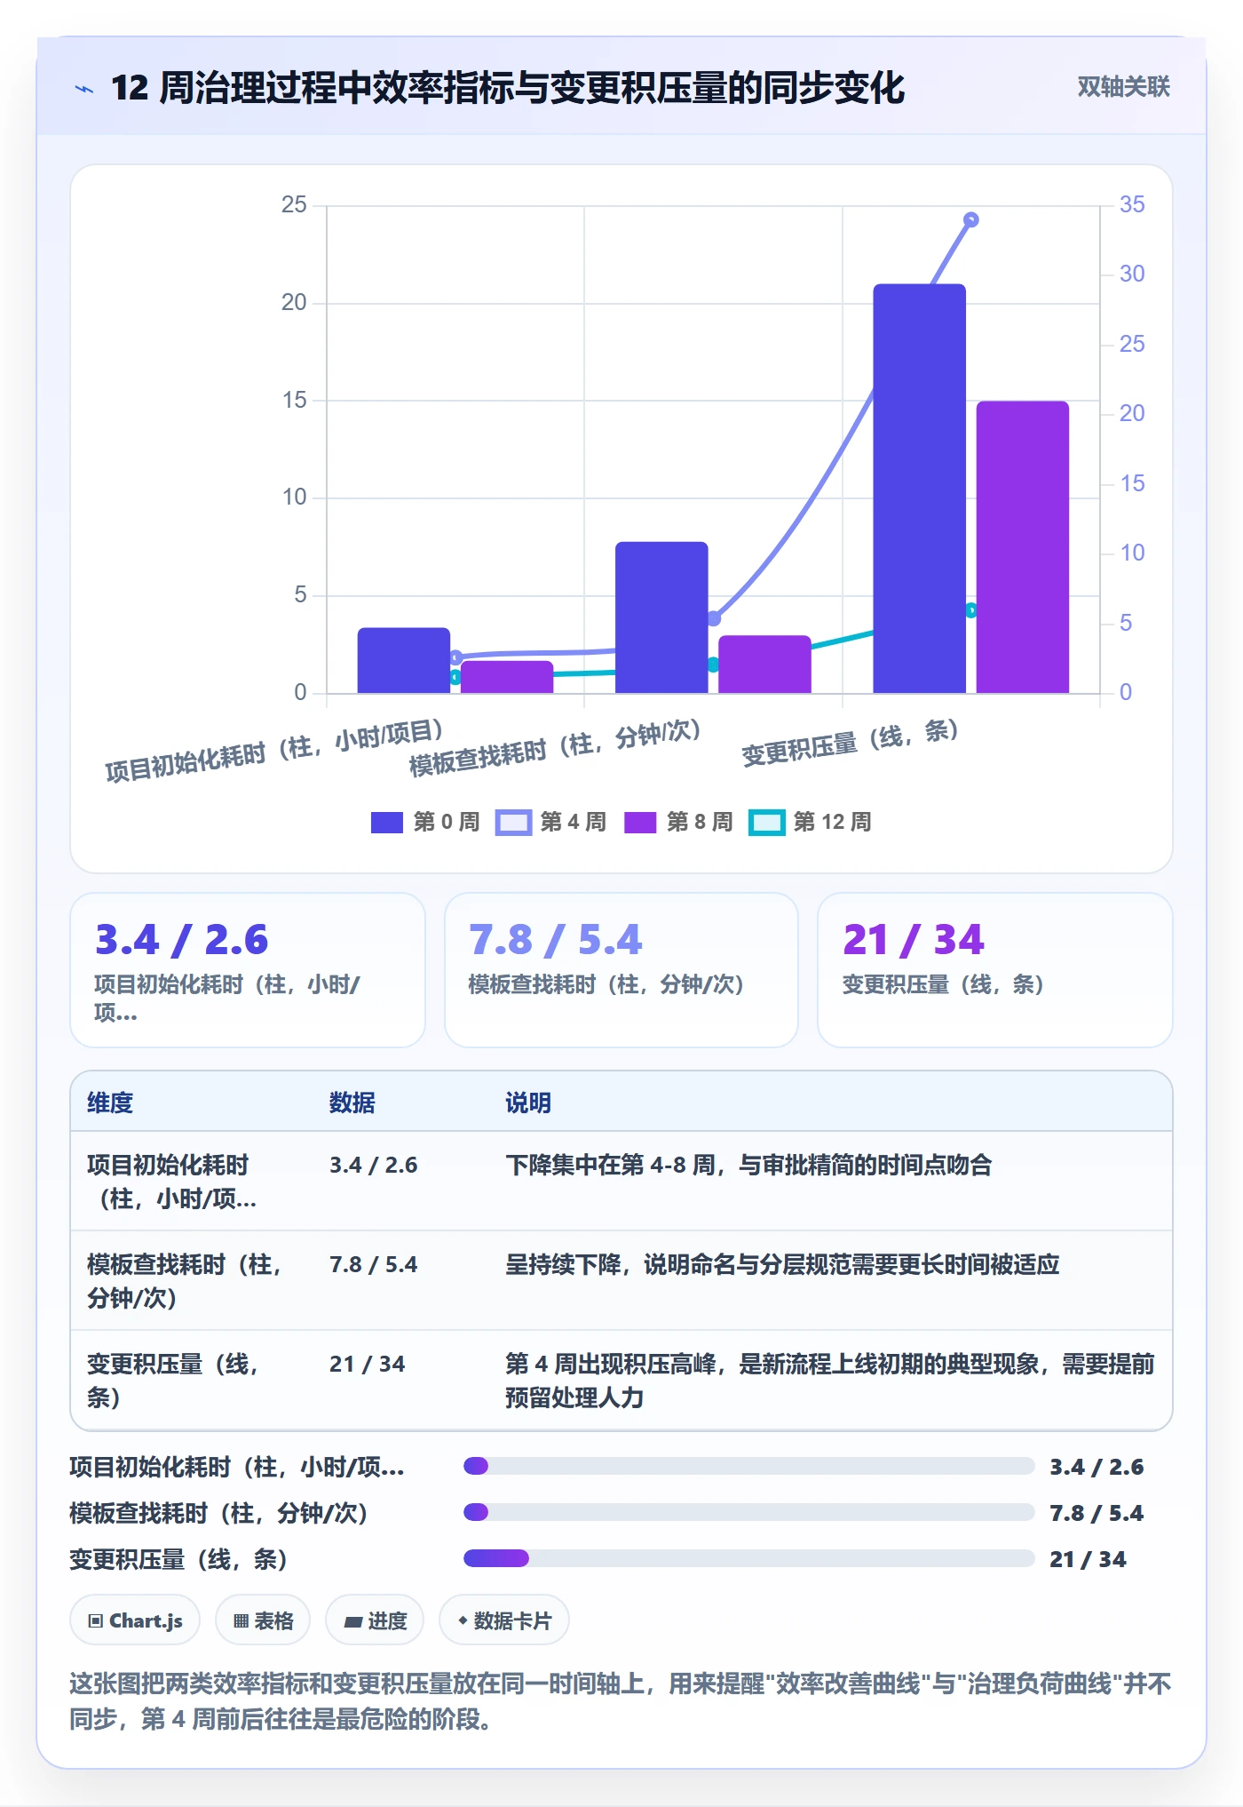Image resolution: width=1243 pixels, height=1807 pixels.
Task: Click the progress value 21 / 34
Action: tap(1088, 1559)
